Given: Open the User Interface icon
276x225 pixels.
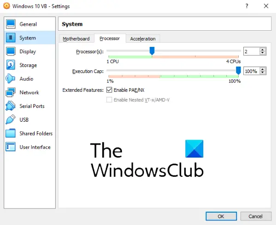Looking at the screenshot, I should [x=11, y=147].
